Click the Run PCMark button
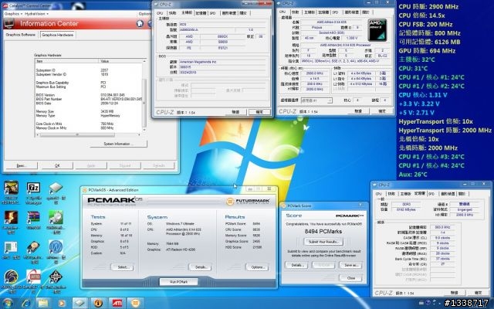 [x=178, y=281]
